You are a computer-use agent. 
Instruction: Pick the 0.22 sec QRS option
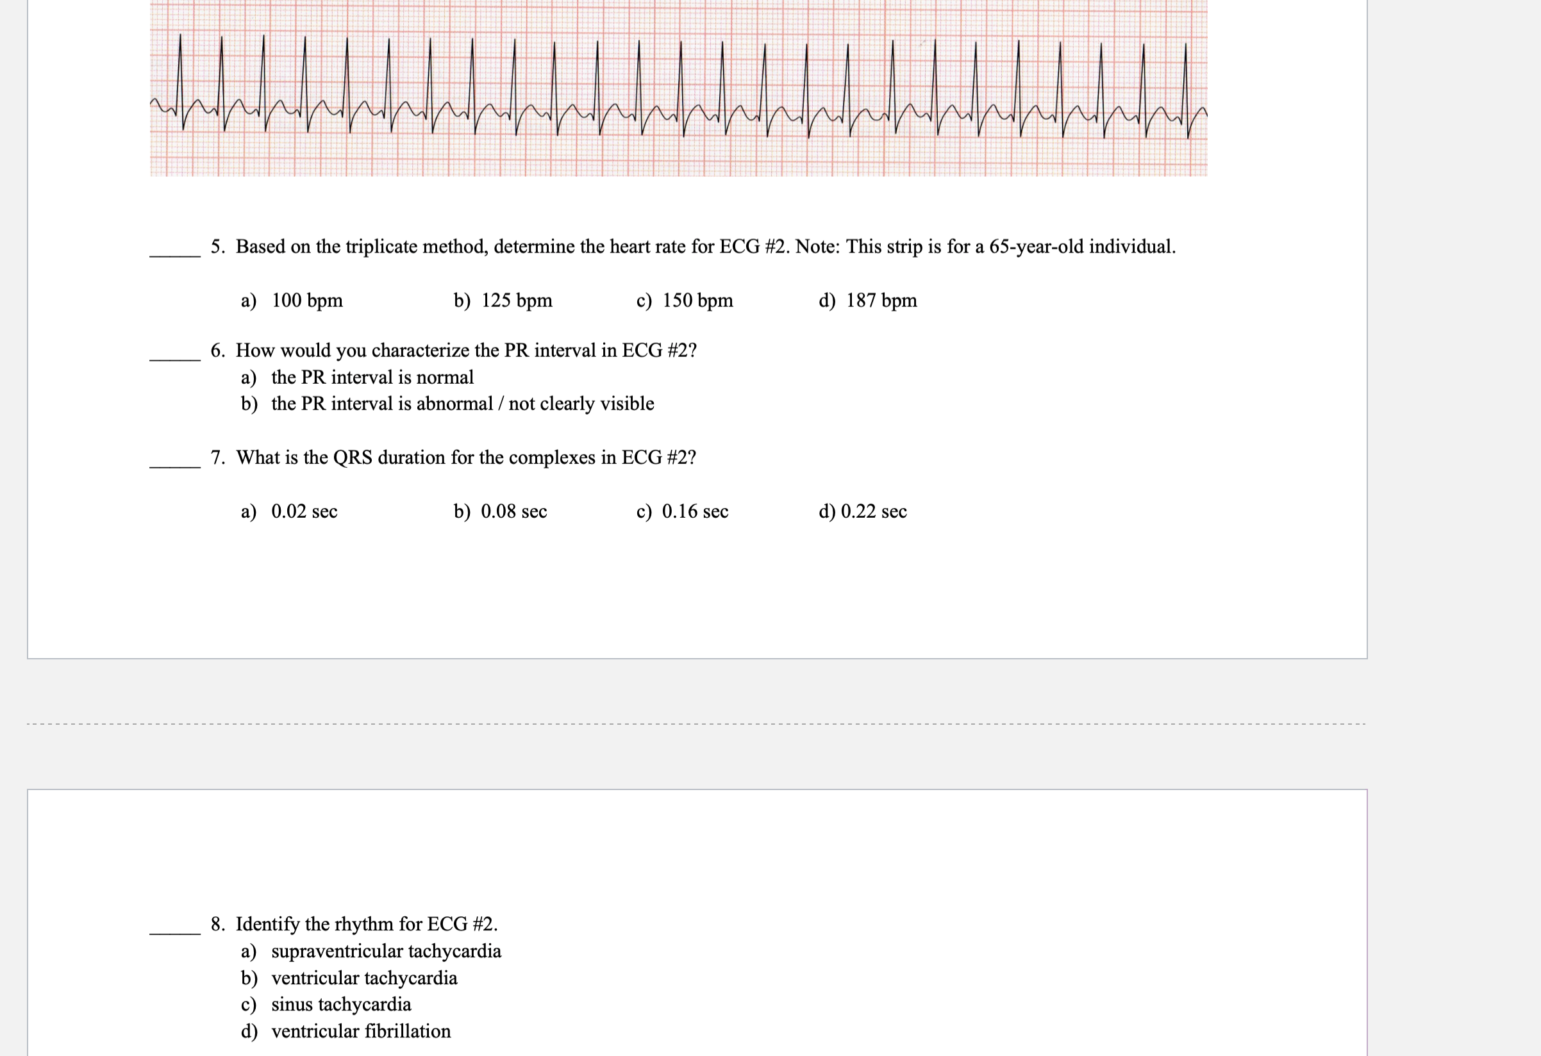pyautogui.click(x=862, y=511)
